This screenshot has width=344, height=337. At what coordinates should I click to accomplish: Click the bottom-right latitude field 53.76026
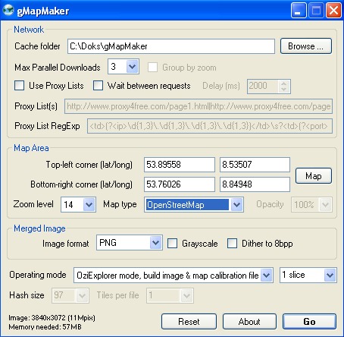180,184
